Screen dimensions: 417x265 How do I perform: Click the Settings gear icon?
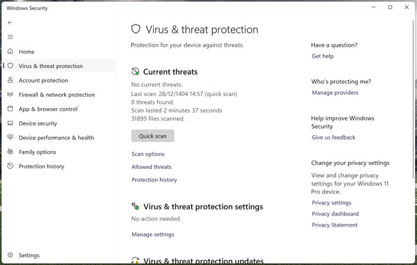pos(10,255)
